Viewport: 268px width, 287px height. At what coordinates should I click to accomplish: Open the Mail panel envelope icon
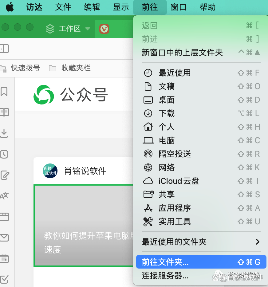click(4, 238)
